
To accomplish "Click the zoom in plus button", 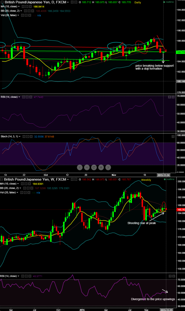I will pos(101,168).
